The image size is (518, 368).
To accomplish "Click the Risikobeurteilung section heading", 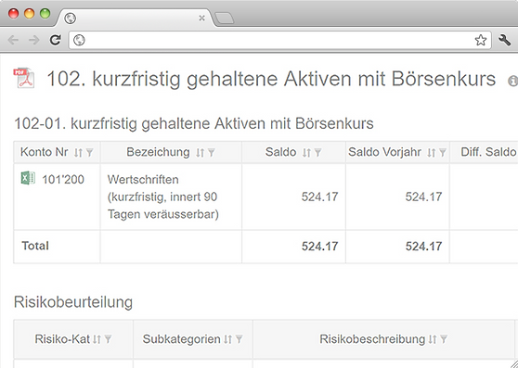I will [73, 302].
